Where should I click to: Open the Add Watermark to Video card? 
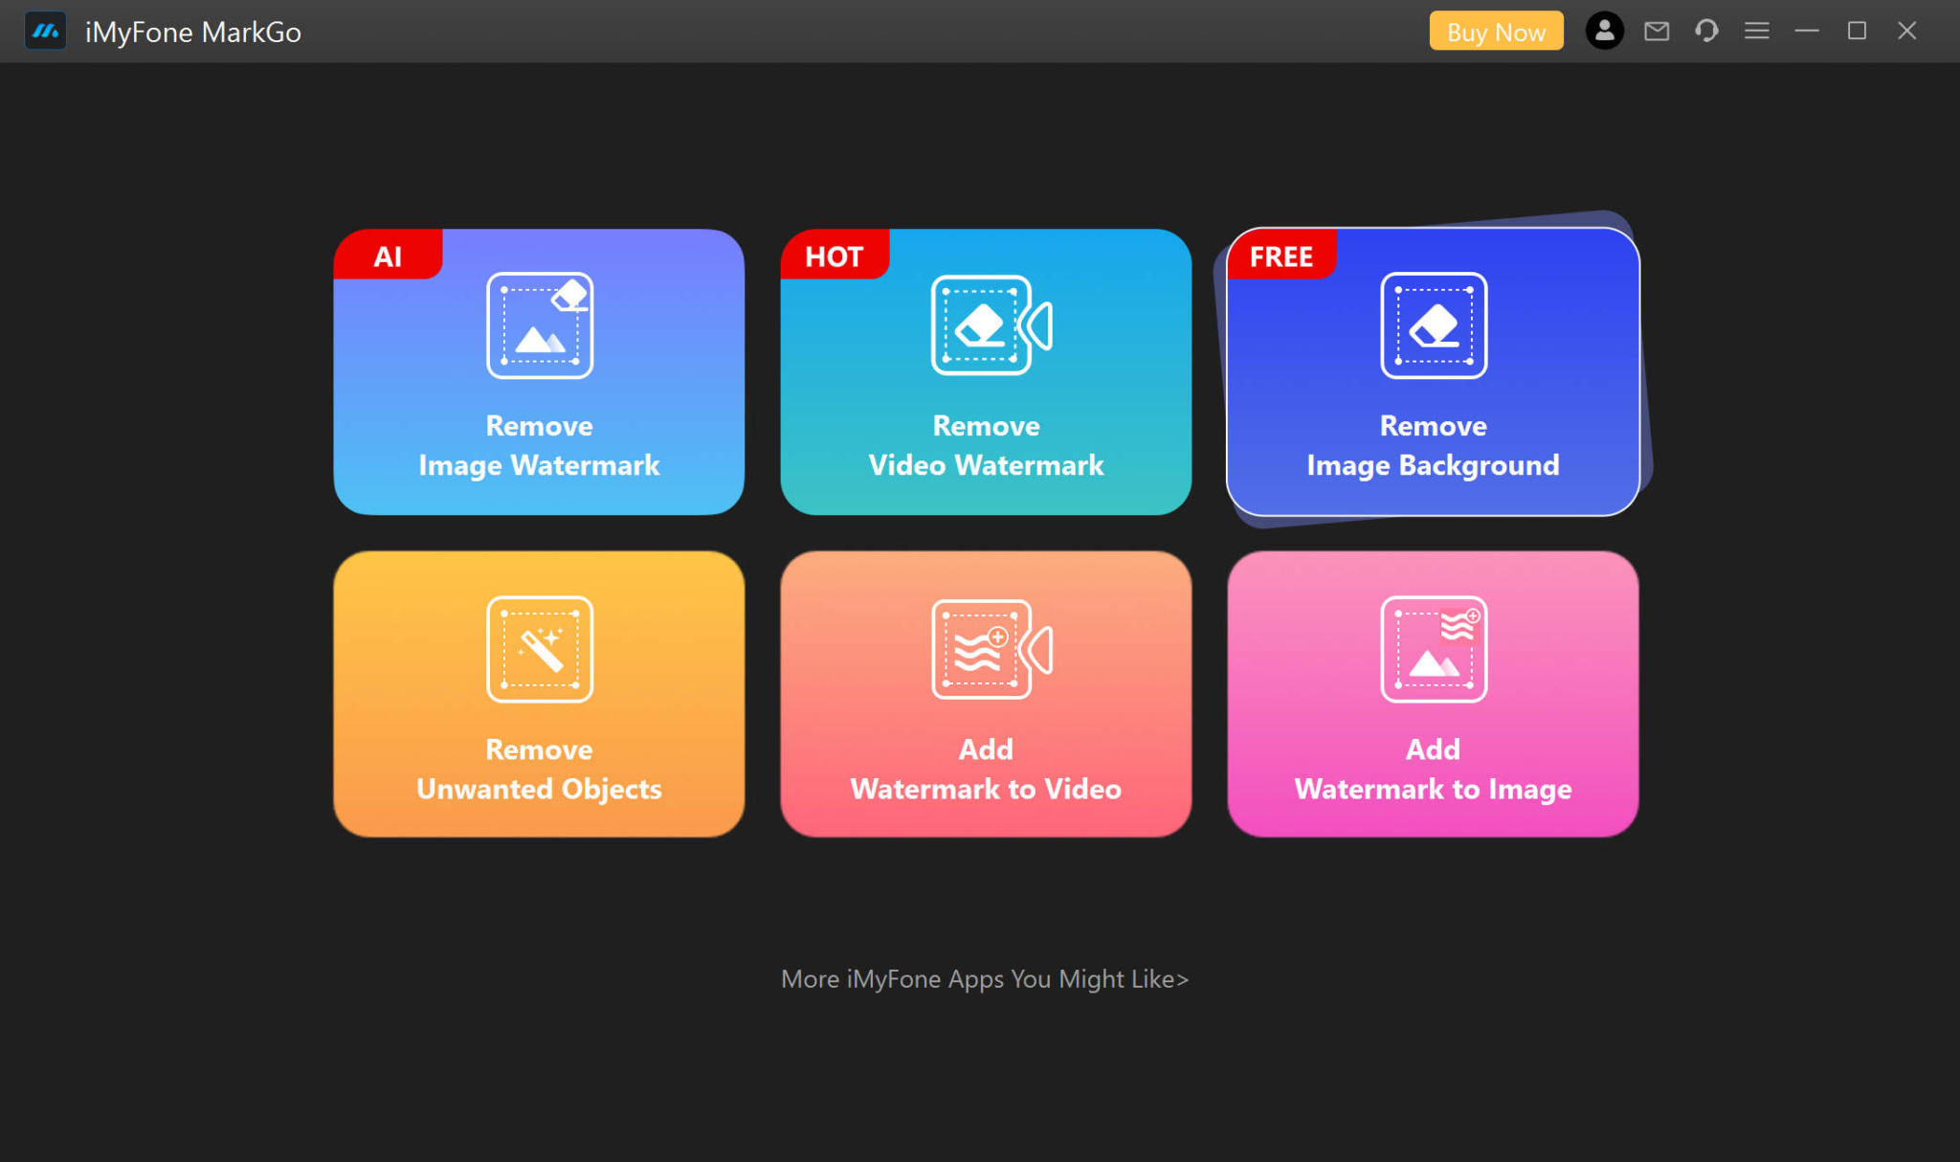(986, 694)
